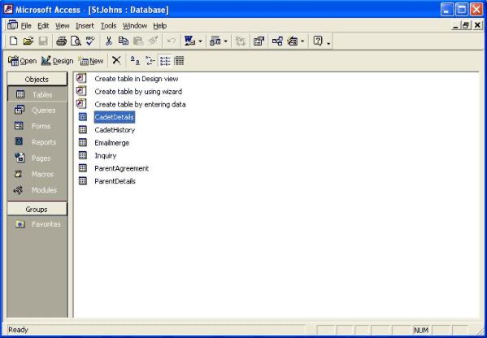Select the ParentAgreement table
Viewport: 487px width, 338px height.
coord(121,168)
